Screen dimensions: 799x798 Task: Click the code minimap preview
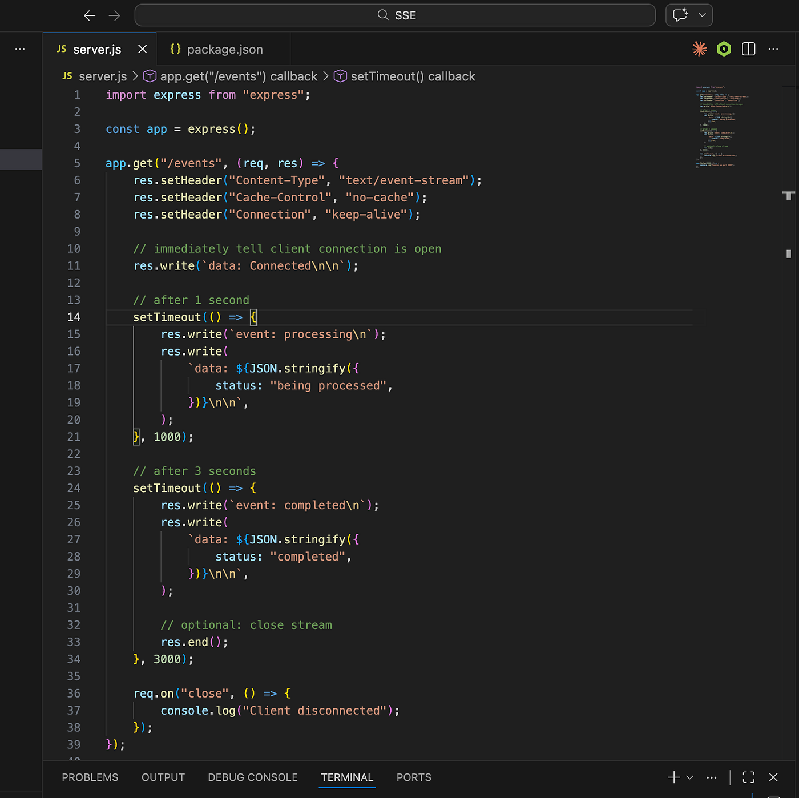coord(722,127)
